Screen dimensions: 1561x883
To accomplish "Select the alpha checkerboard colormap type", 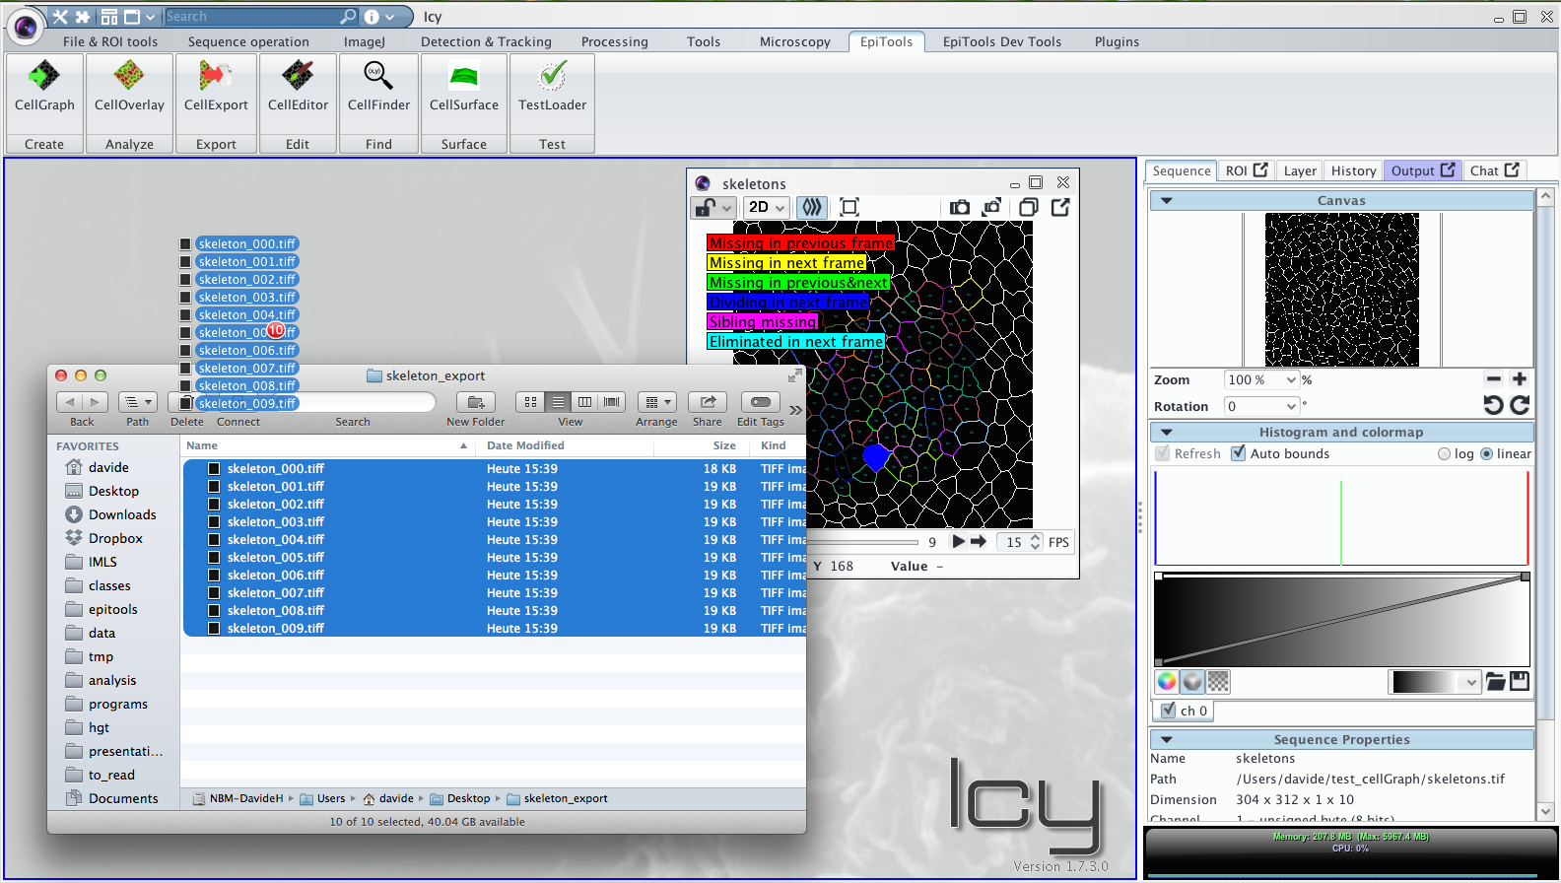I will (x=1218, y=681).
